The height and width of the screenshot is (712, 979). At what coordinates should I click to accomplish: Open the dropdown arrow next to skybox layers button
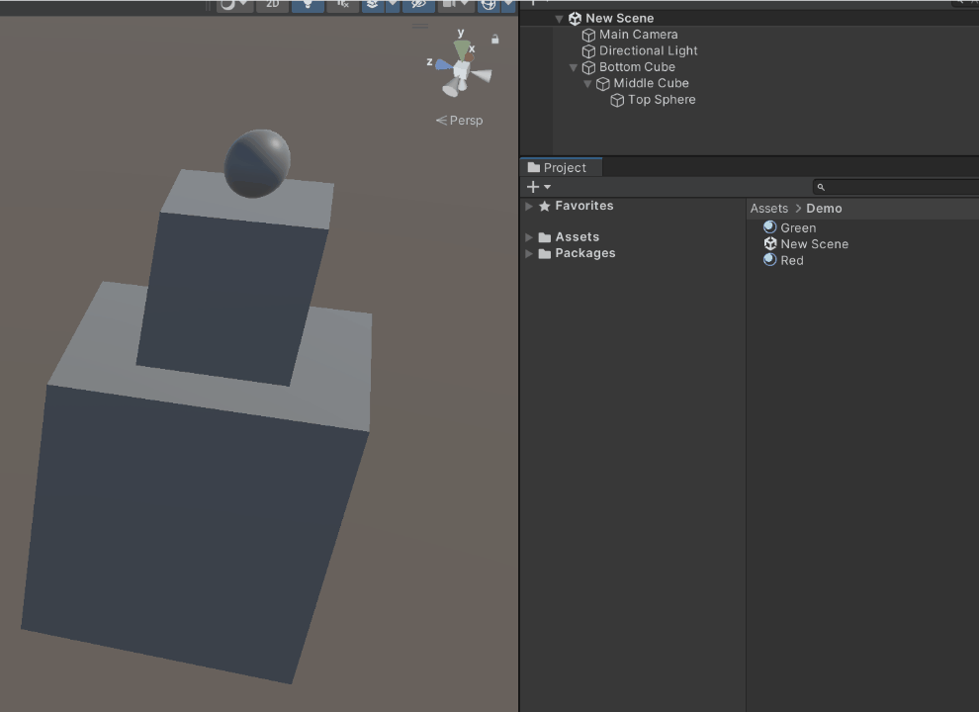(393, 5)
